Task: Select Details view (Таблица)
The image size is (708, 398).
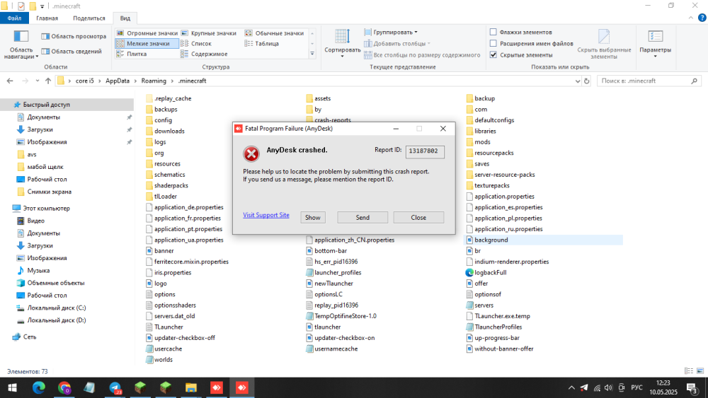Action: pos(262,43)
